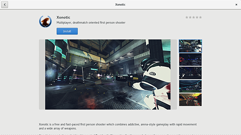Select the first highlighted screenshot thumbnail
Screen dimensions: 241x135
(x=190, y=46)
